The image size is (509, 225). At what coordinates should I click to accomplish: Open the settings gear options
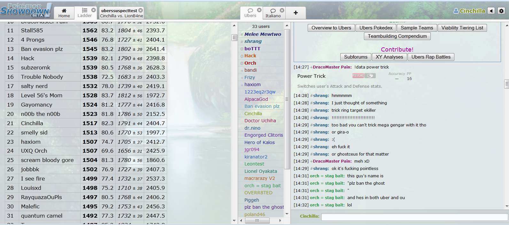coord(501,11)
